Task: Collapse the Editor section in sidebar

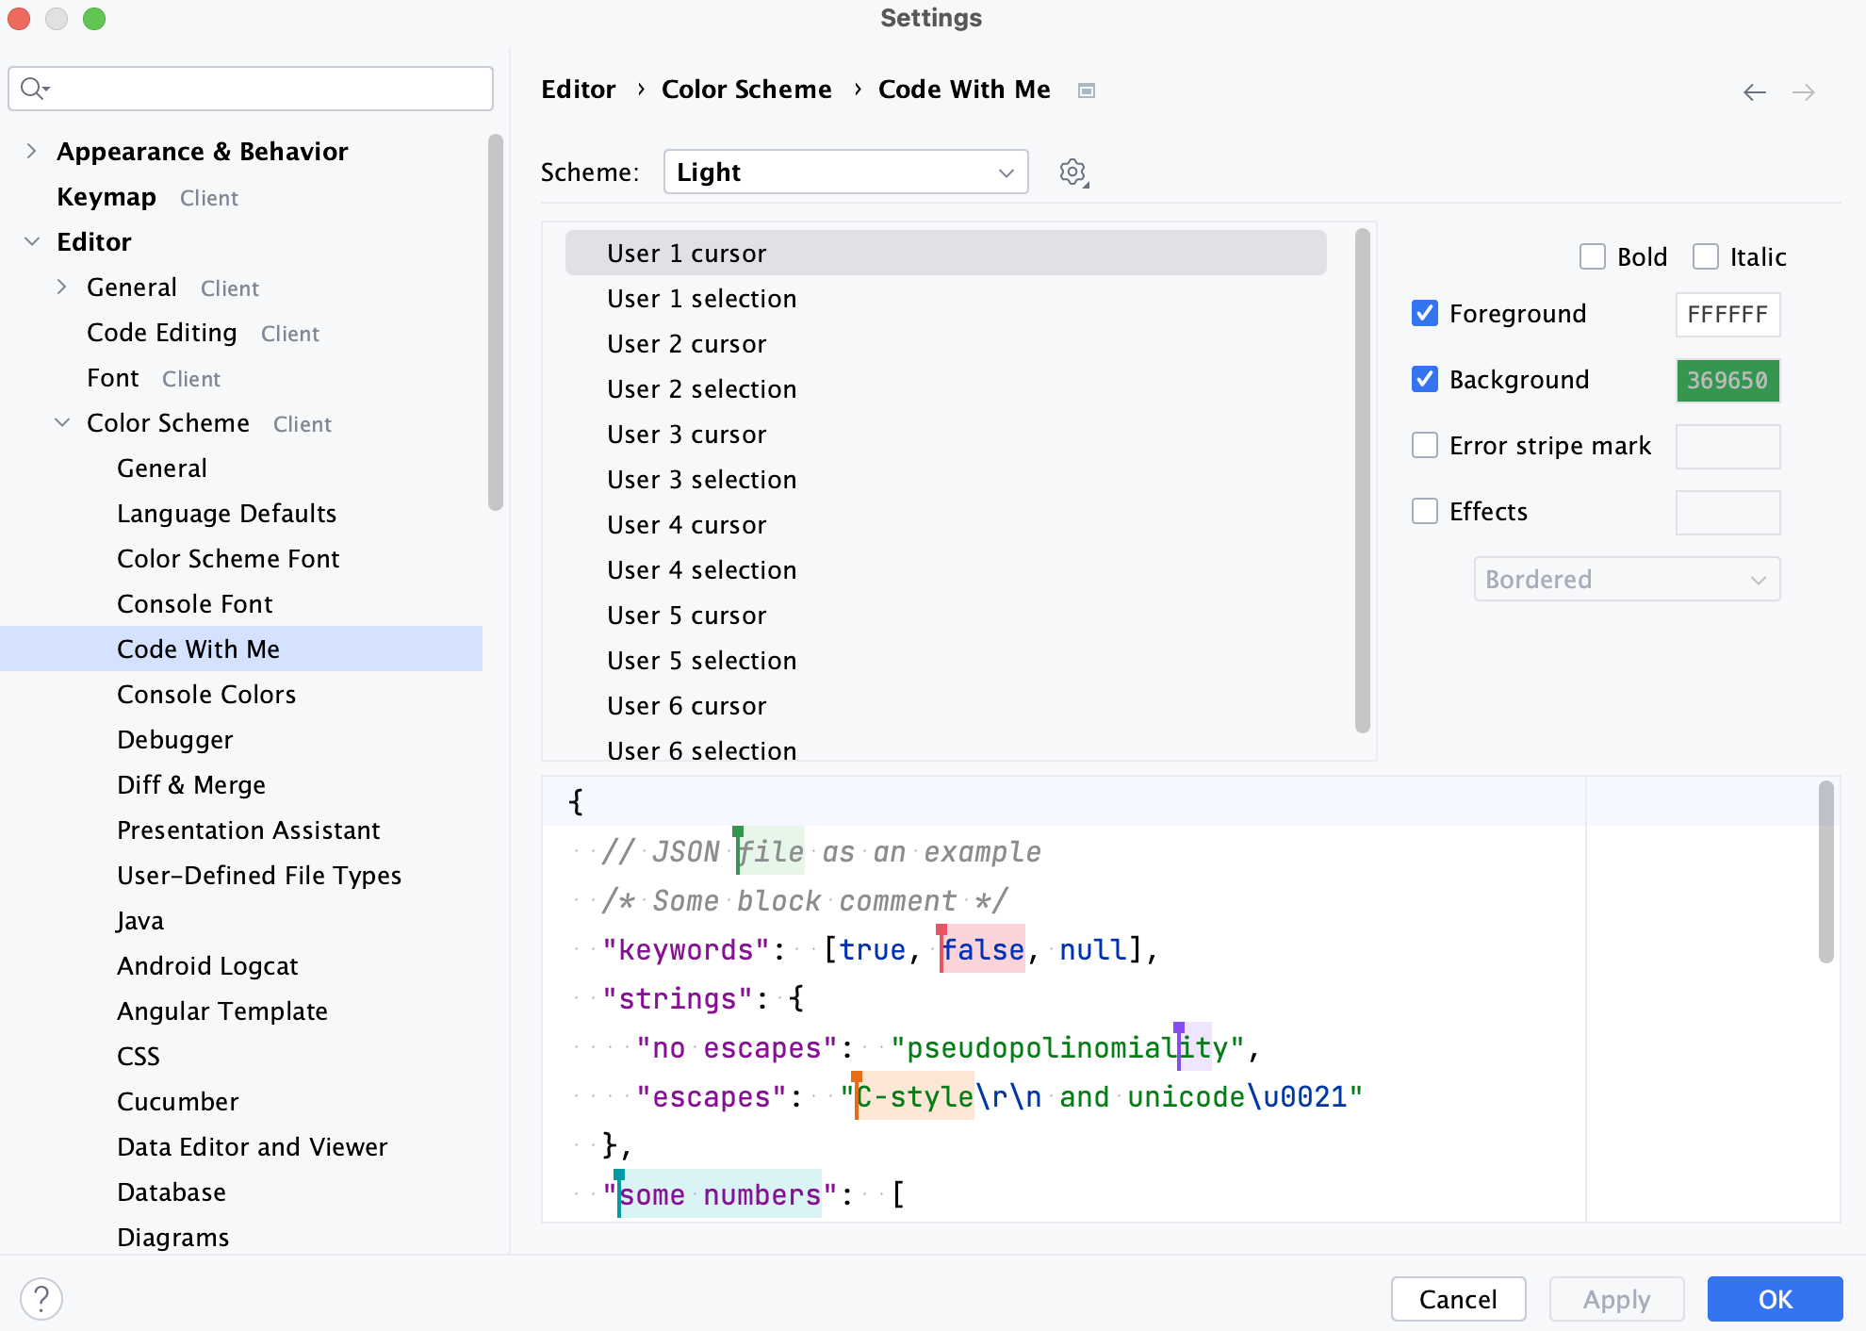Action: coord(31,241)
